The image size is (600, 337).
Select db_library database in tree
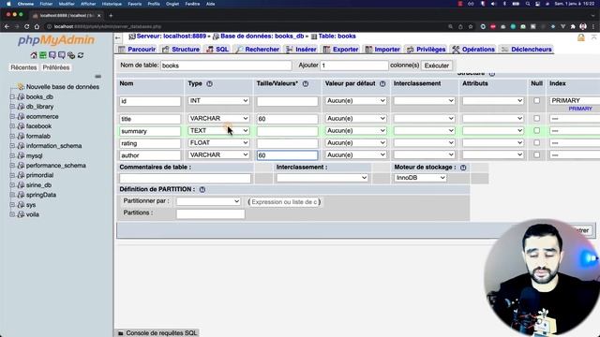pyautogui.click(x=39, y=107)
